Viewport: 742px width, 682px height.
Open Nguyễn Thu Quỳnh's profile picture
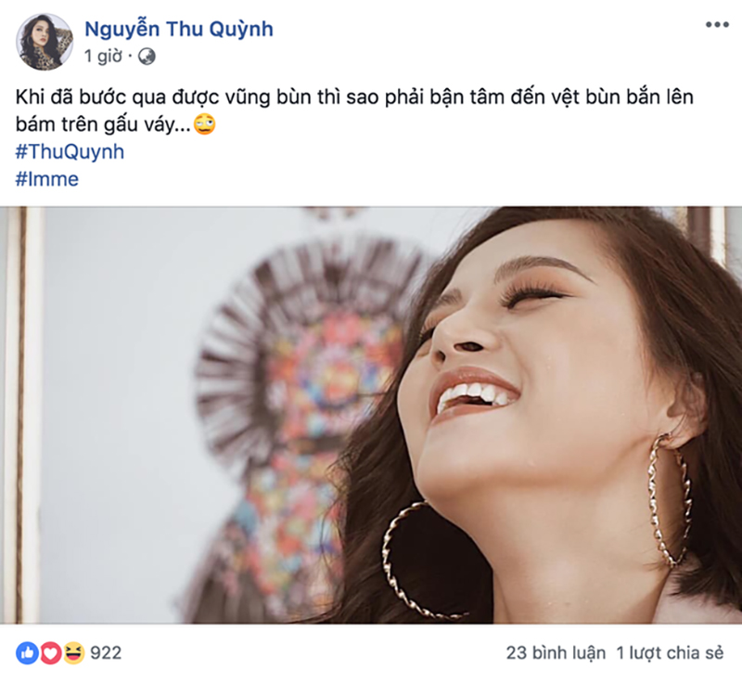(41, 39)
